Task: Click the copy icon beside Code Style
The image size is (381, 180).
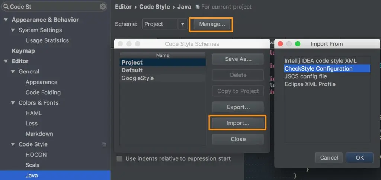Action: [104, 144]
